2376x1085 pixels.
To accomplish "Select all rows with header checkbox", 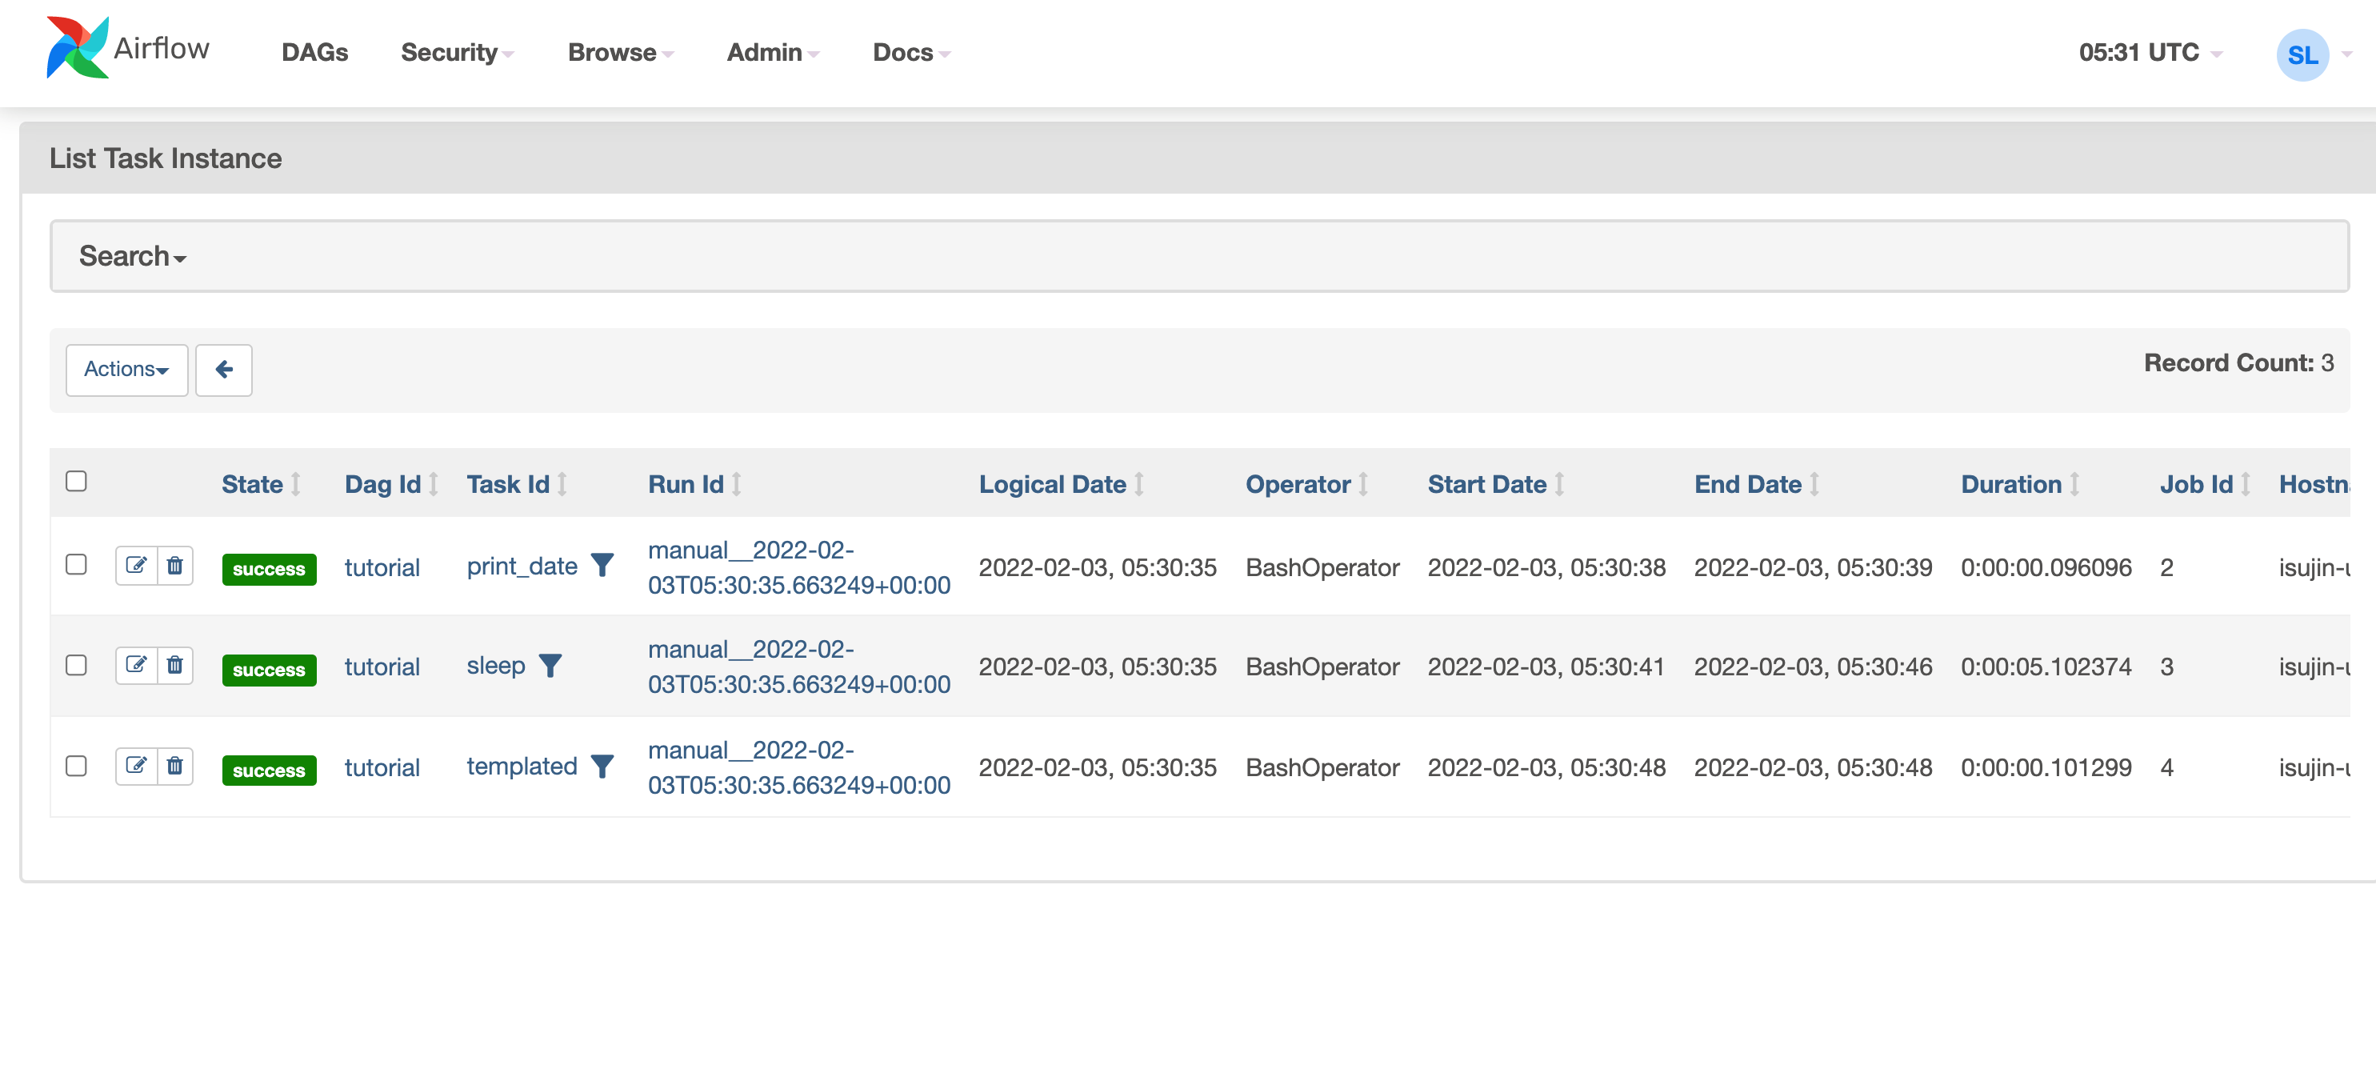I will pos(77,482).
